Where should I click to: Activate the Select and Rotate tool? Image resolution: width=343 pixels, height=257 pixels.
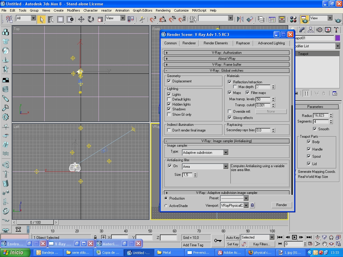tap(91, 19)
